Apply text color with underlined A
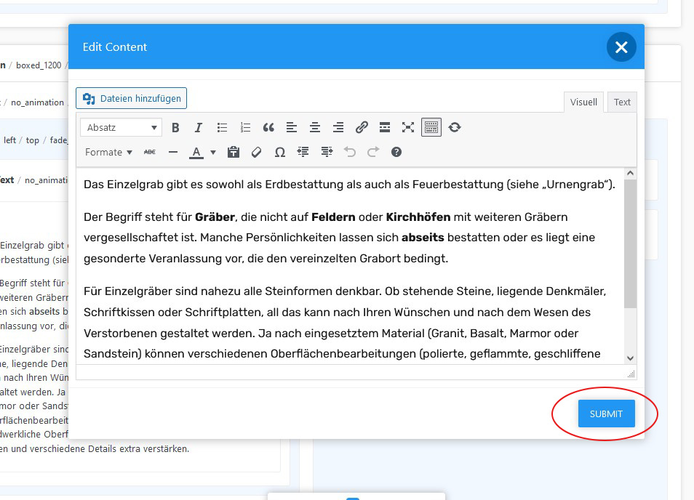Screen dimensions: 694x500 [196, 153]
